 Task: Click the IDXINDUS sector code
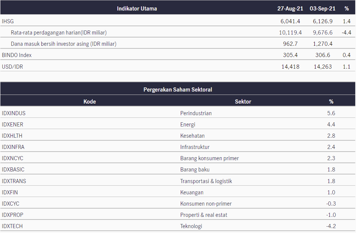(x=14, y=113)
